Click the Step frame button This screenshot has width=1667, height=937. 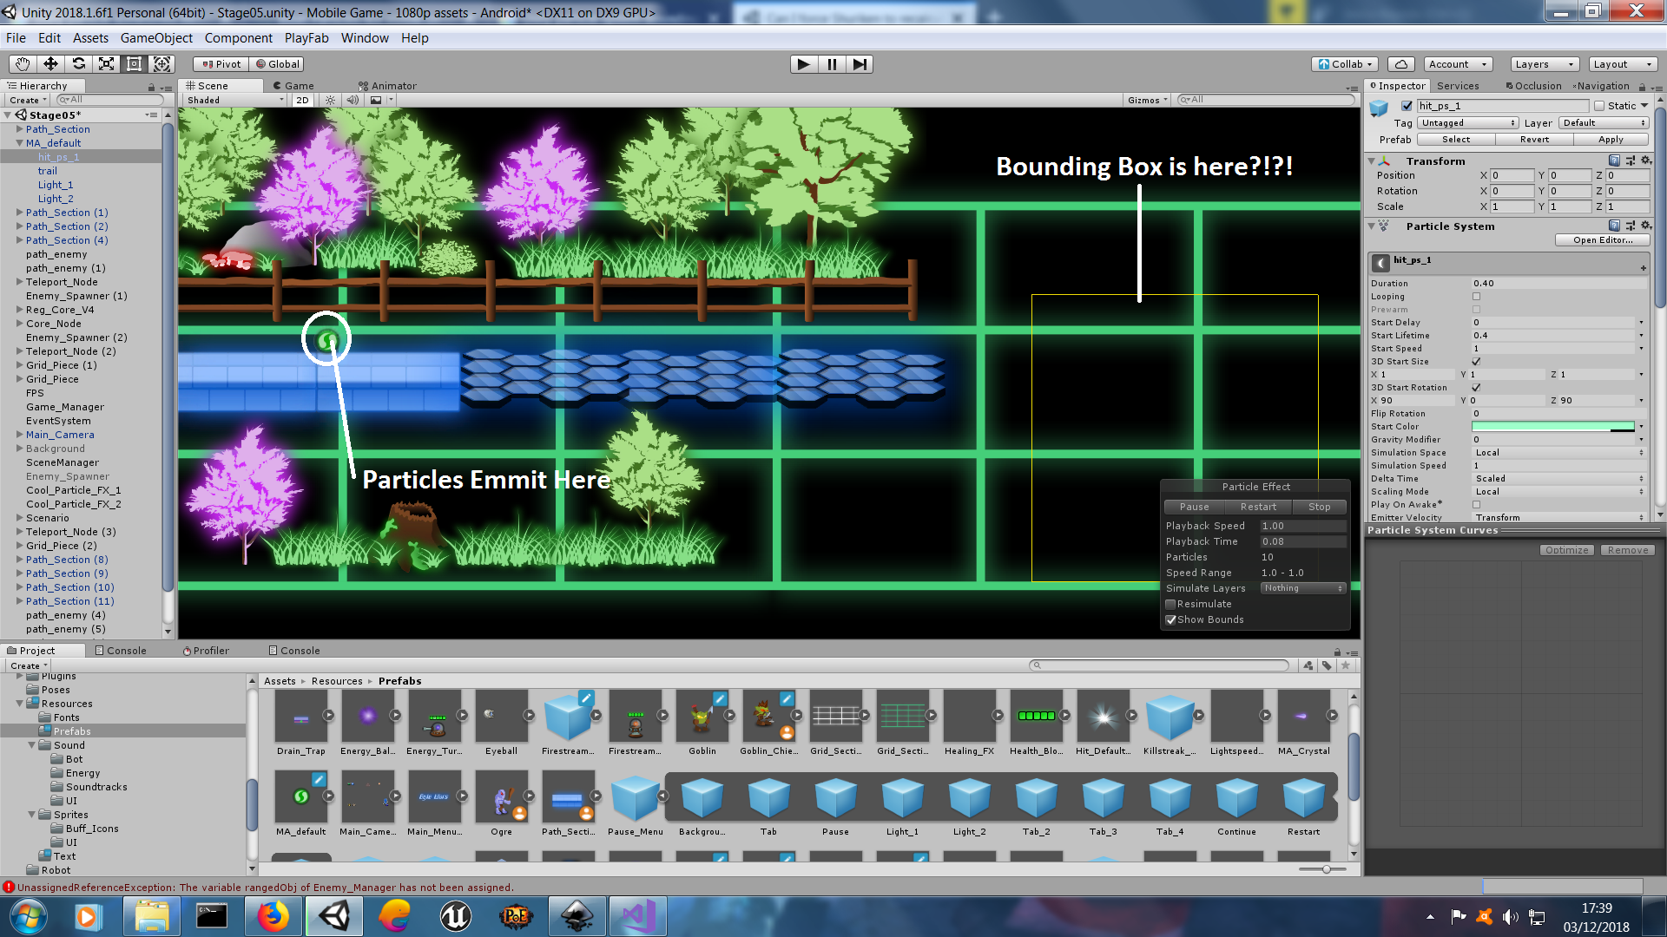pos(859,64)
